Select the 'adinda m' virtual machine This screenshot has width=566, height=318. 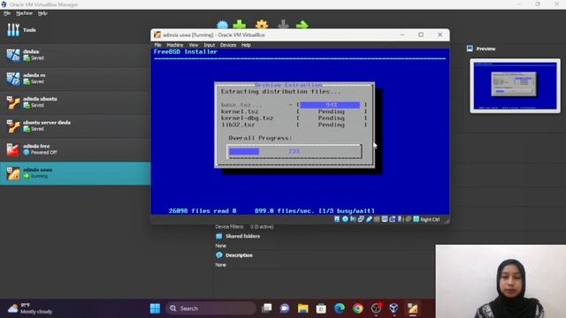click(74, 79)
